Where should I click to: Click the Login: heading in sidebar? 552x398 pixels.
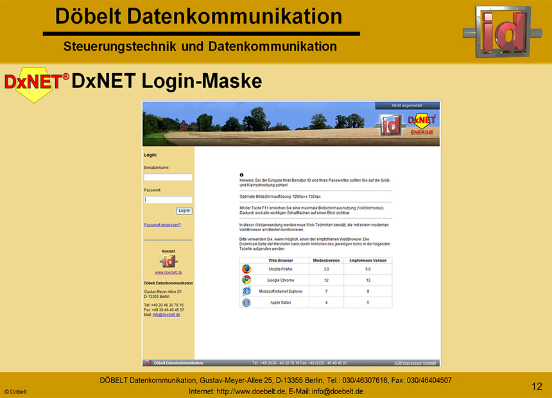[151, 155]
